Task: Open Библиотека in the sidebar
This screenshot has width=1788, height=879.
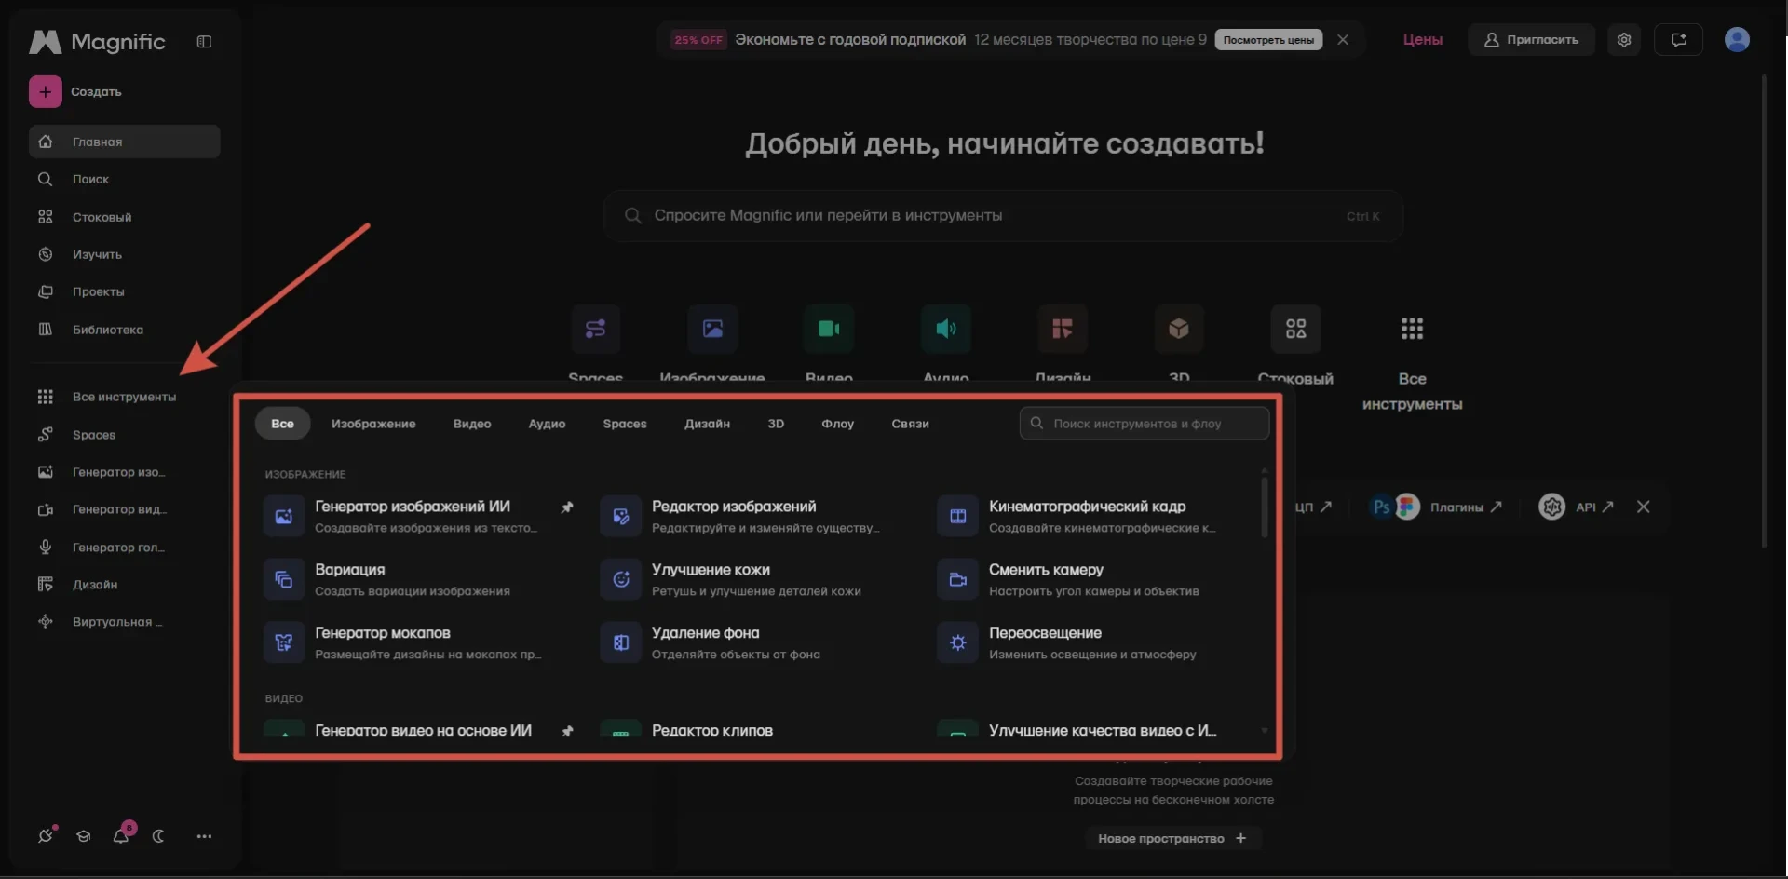Action: click(x=124, y=330)
